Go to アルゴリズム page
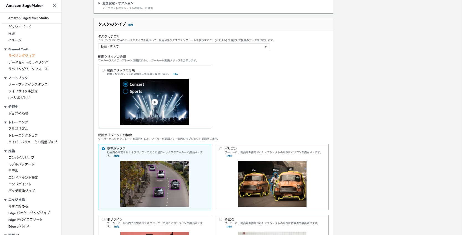The image size is (462, 235). point(18,129)
